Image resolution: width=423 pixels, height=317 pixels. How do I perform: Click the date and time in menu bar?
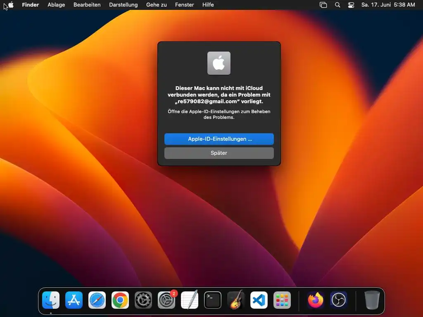(388, 5)
